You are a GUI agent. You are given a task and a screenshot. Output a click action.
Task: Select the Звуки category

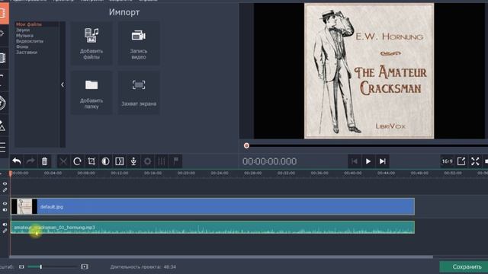click(23, 30)
